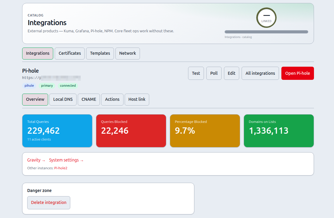Open the Local DNS sub-tab
The image size is (334, 218).
tap(63, 99)
